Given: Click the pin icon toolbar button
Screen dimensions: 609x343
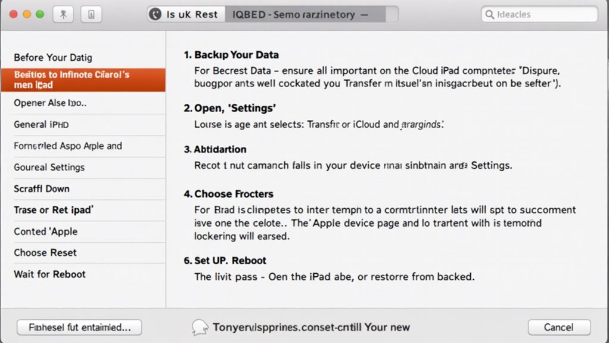Looking at the screenshot, I should point(63,15).
